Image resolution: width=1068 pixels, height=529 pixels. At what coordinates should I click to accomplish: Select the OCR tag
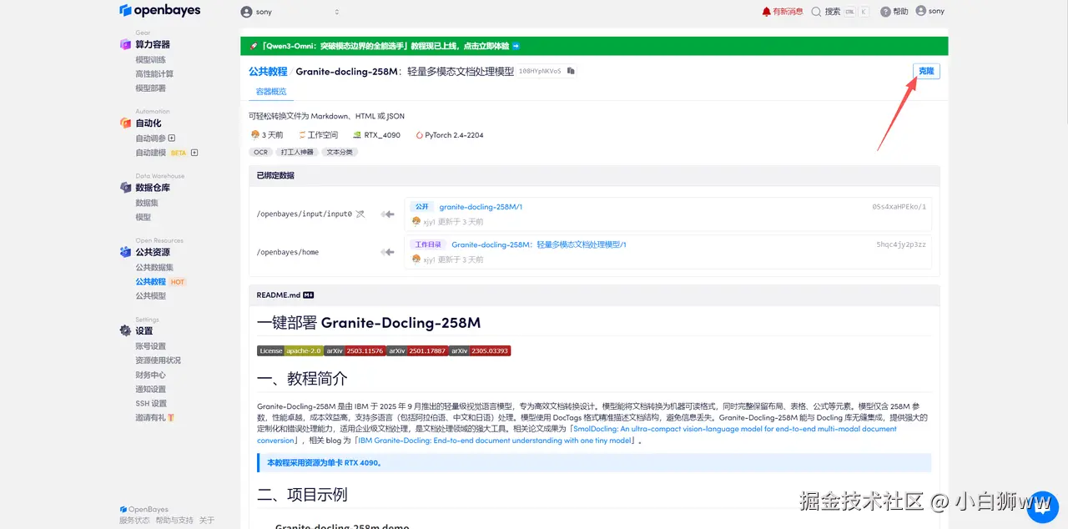click(x=261, y=152)
